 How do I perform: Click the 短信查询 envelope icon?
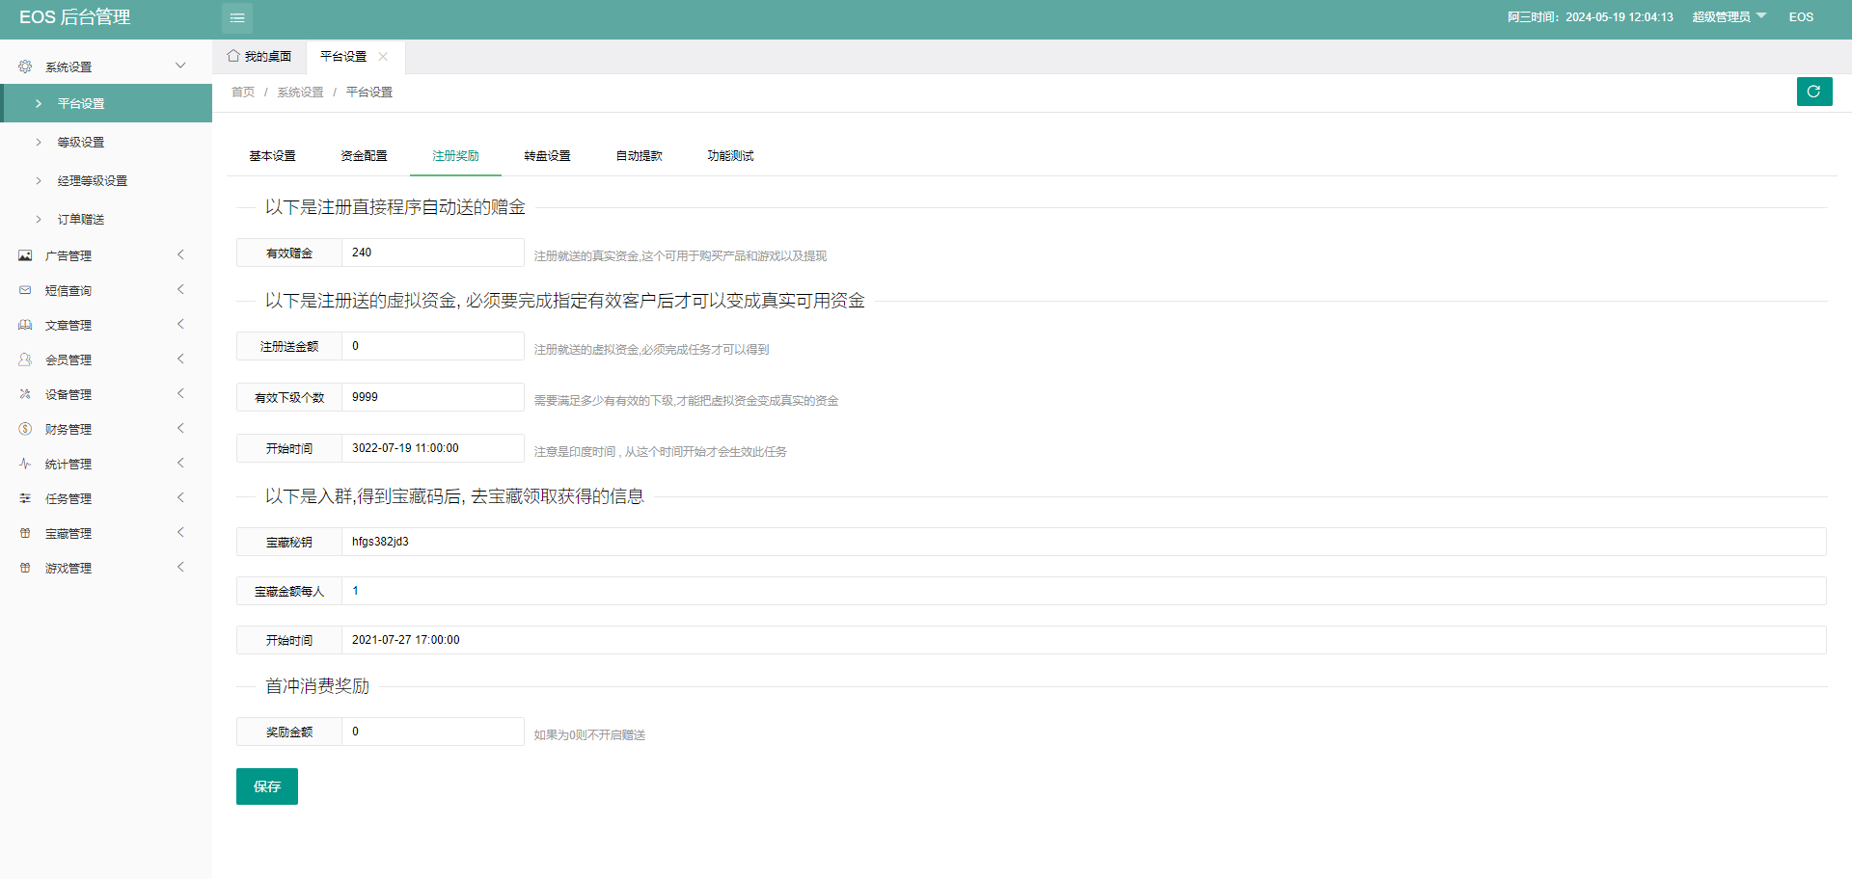pos(25,290)
